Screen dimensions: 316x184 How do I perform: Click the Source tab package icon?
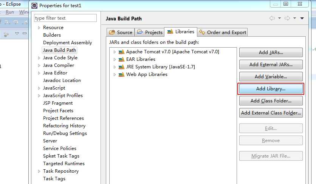click(112, 32)
